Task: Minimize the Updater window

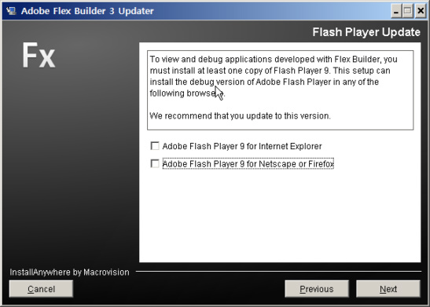Action: tap(396, 11)
